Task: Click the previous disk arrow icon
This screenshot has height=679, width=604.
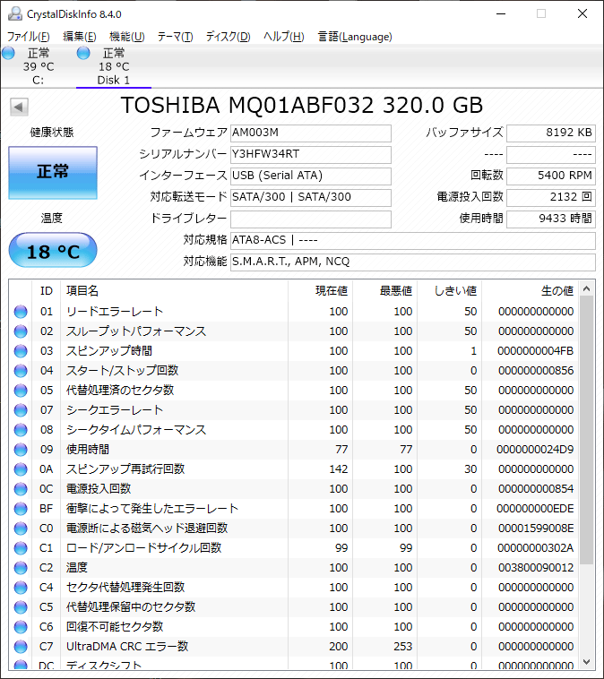Action: tap(18, 107)
